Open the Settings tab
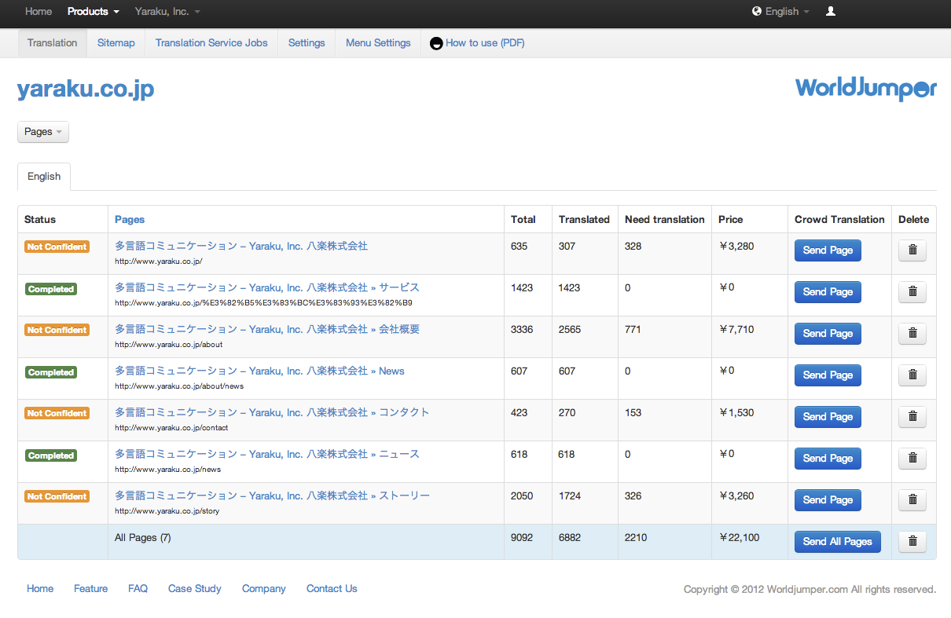 point(307,43)
